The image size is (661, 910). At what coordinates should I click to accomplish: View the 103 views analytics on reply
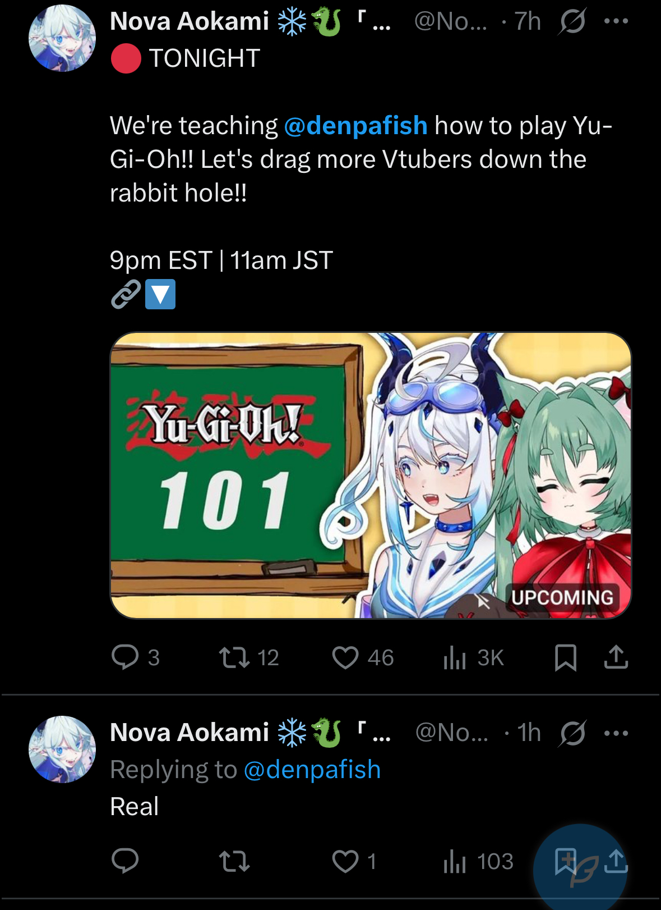point(478,861)
